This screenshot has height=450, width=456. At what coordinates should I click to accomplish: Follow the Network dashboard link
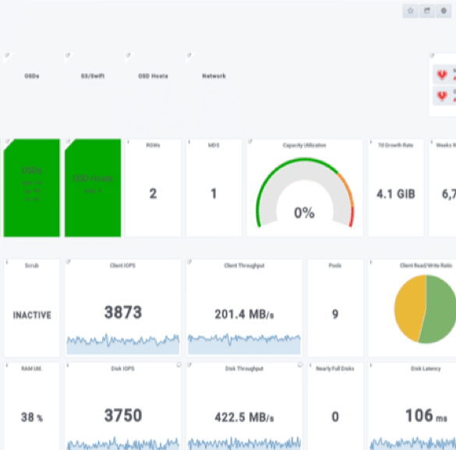[x=214, y=76]
